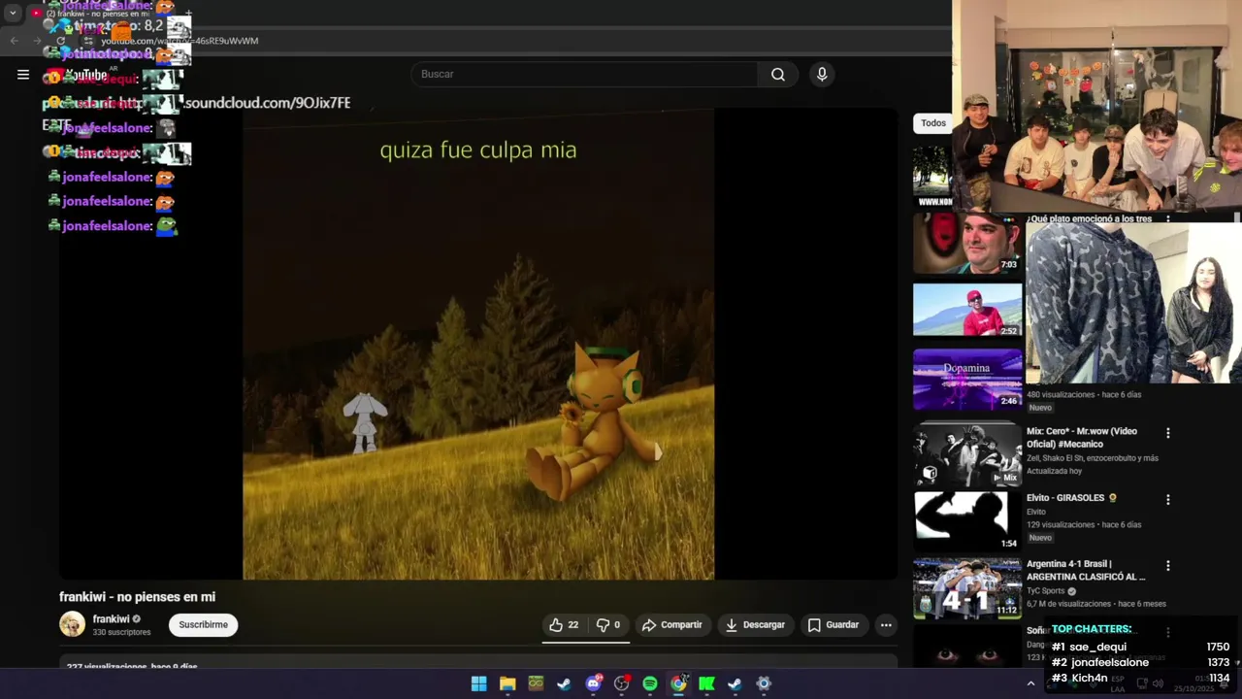1242x699 pixels.
Task: Open the Elvito GIRASOLES thumbnail
Action: click(967, 521)
